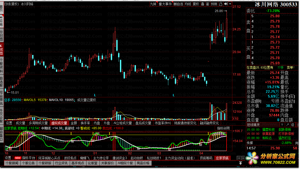The height and width of the screenshot is (169, 300).
Task: Switch to 陆股通持股变化 tab
Action: (x=185, y=123)
